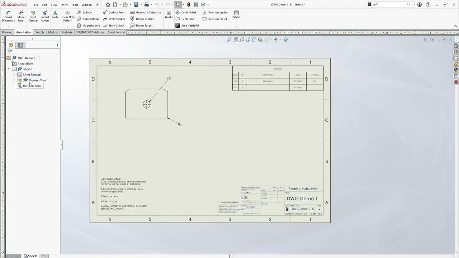Open the Geometric Tolerance tool
The height and width of the screenshot is (258, 459).
[146, 12]
